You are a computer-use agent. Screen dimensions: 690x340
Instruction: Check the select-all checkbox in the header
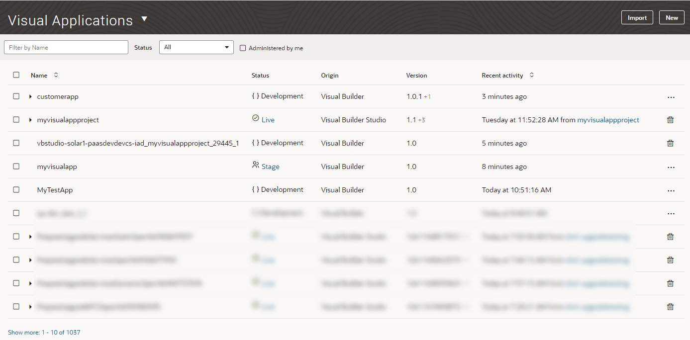pyautogui.click(x=16, y=75)
